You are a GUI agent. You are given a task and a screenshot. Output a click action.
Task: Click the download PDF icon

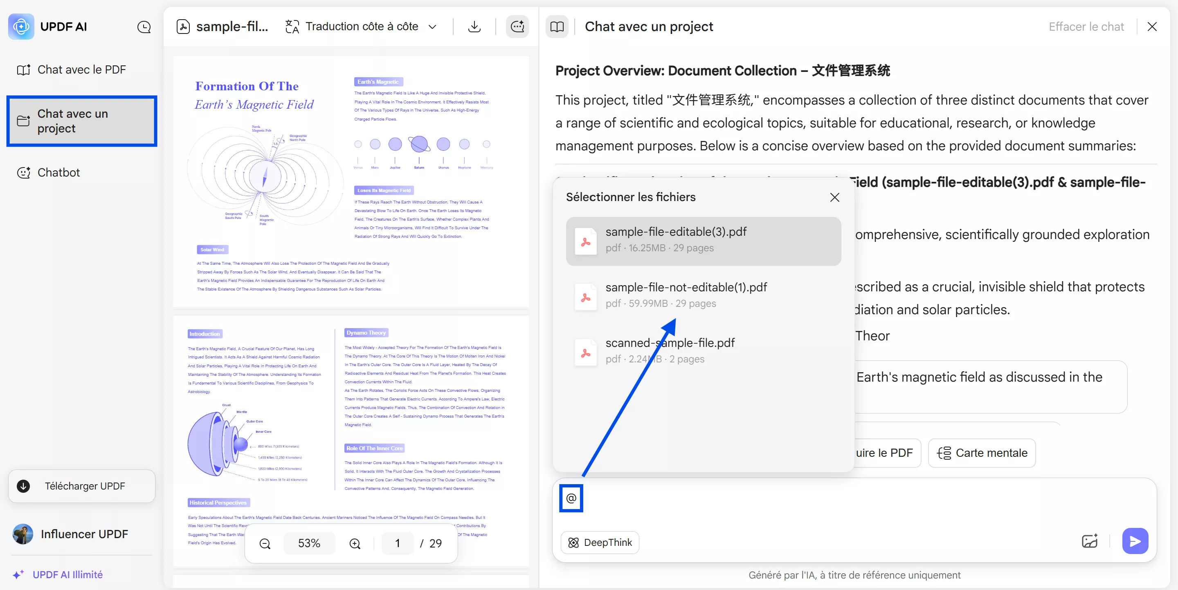(474, 27)
